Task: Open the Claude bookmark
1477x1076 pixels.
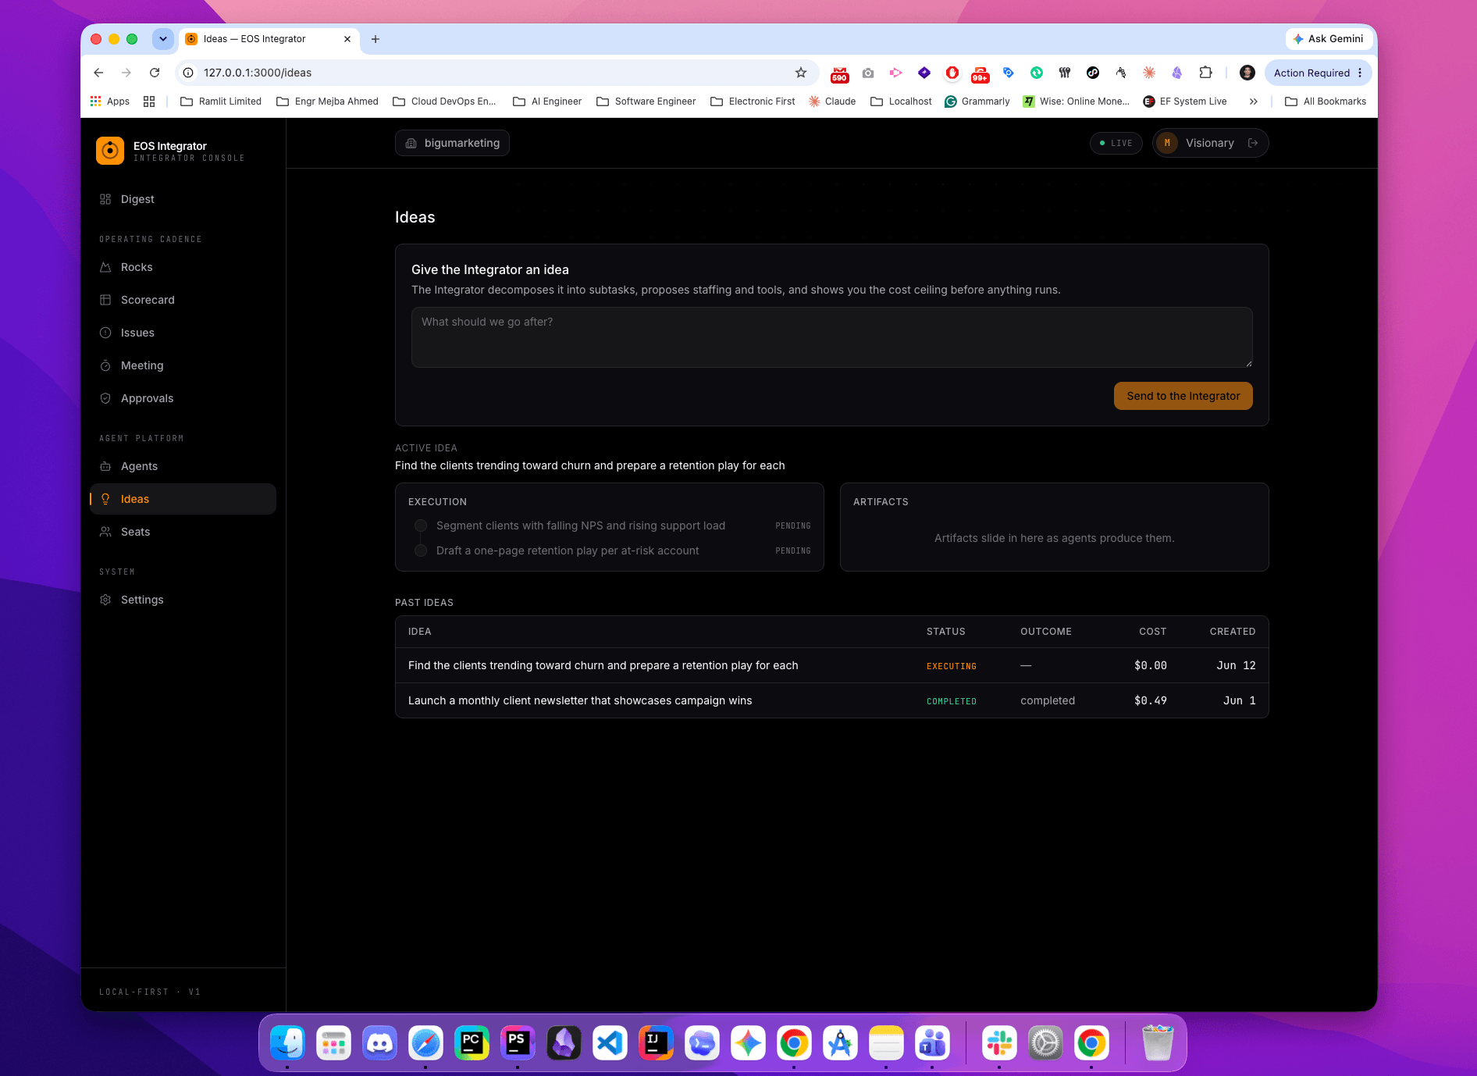Action: [832, 102]
